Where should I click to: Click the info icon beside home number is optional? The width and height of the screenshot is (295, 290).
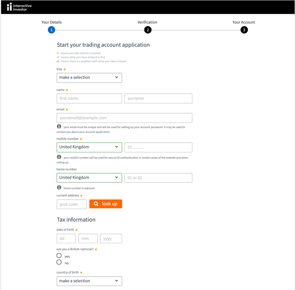tap(59, 187)
